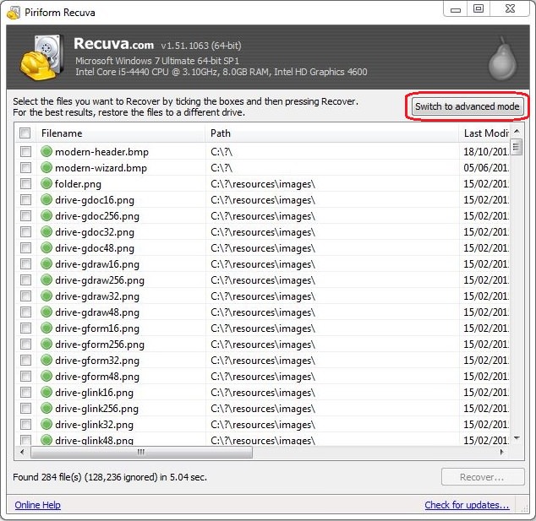Click the Recuva title bar app icon
This screenshot has height=521, width=536.
pos(14,13)
